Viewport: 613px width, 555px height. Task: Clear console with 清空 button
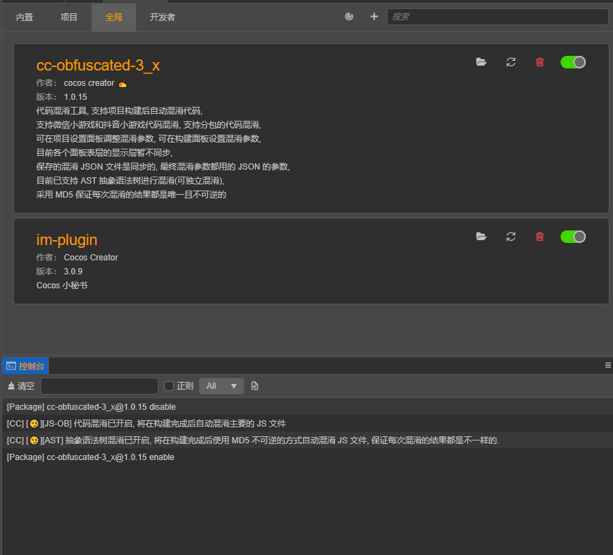point(21,386)
